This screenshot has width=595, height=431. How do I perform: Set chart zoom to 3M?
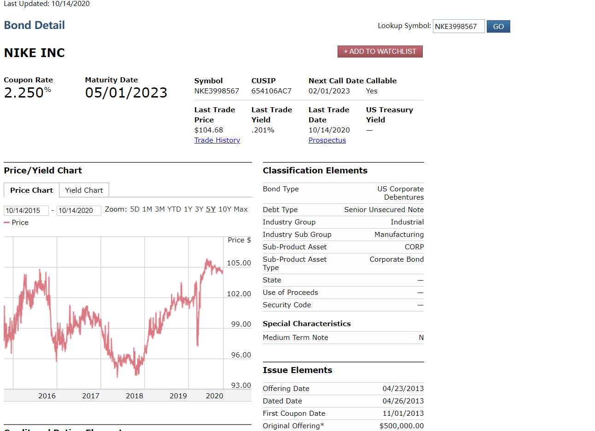coord(160,209)
